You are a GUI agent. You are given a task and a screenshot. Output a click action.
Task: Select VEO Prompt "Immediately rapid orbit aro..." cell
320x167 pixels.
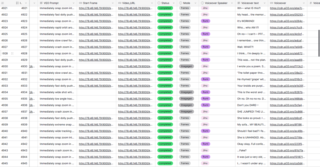tap(57, 27)
